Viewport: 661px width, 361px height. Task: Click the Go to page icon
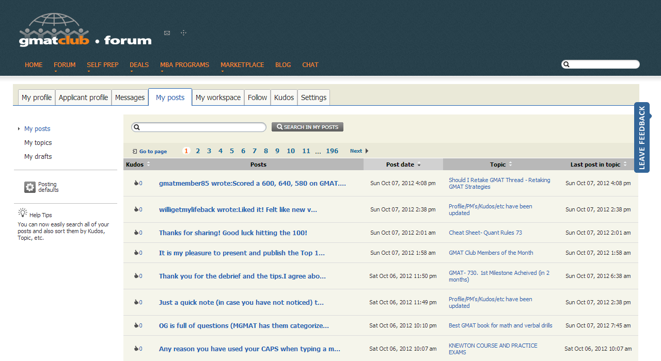(x=135, y=152)
